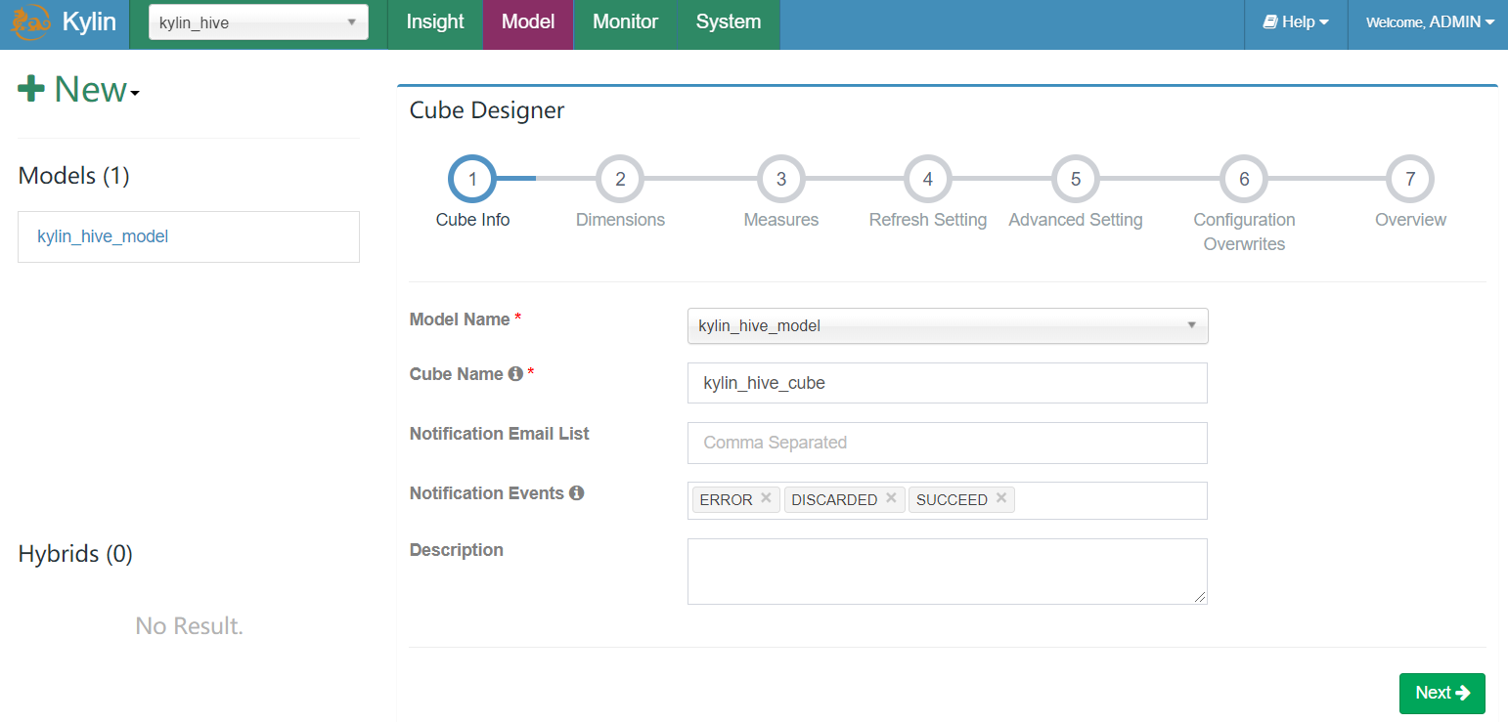This screenshot has width=1508, height=722.
Task: Click the Notification Events info icon
Action: coord(577,493)
